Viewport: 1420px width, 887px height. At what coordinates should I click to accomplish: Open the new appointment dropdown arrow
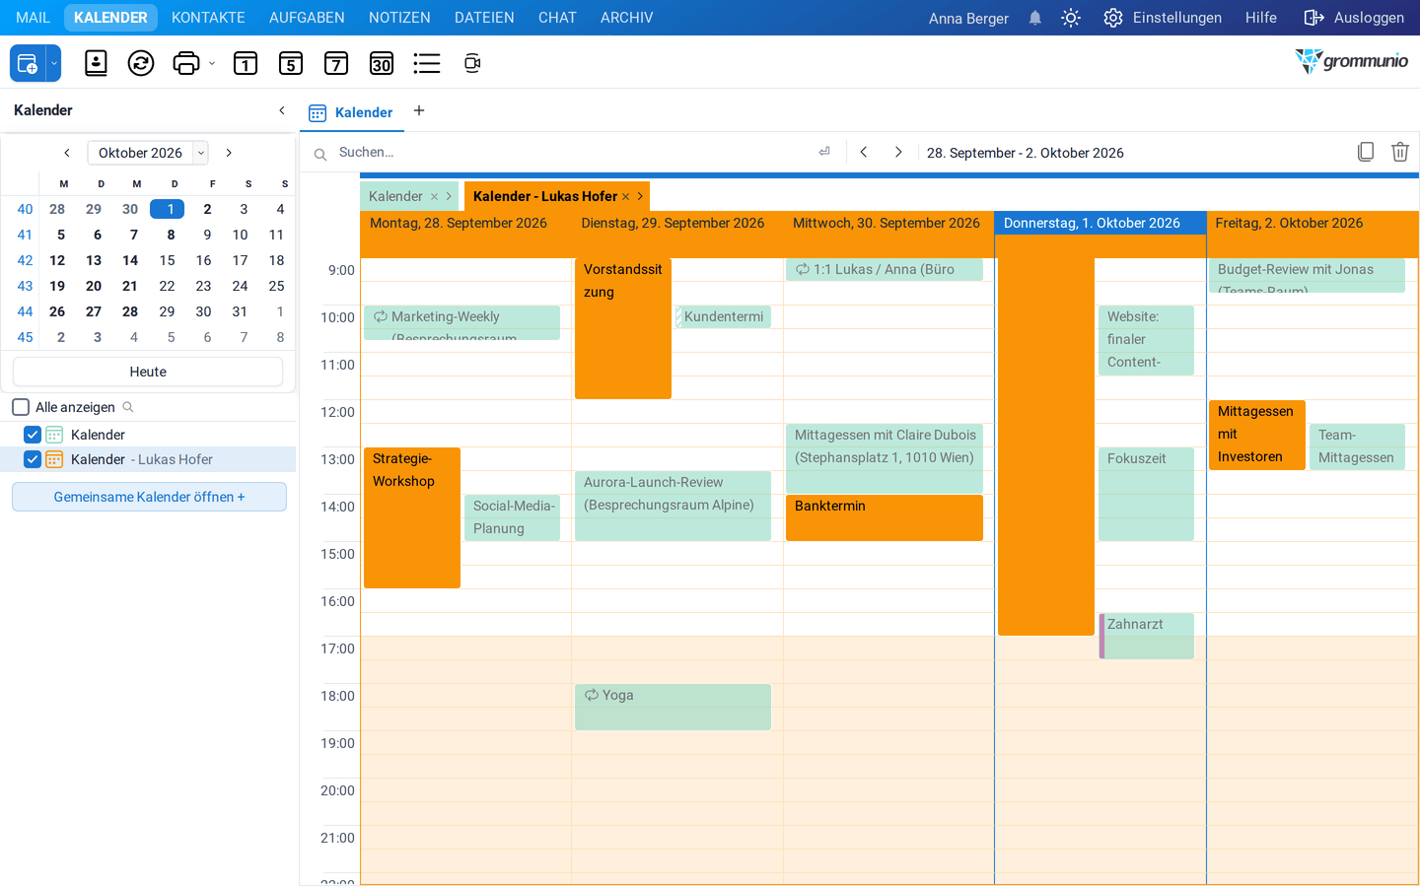[x=54, y=64]
